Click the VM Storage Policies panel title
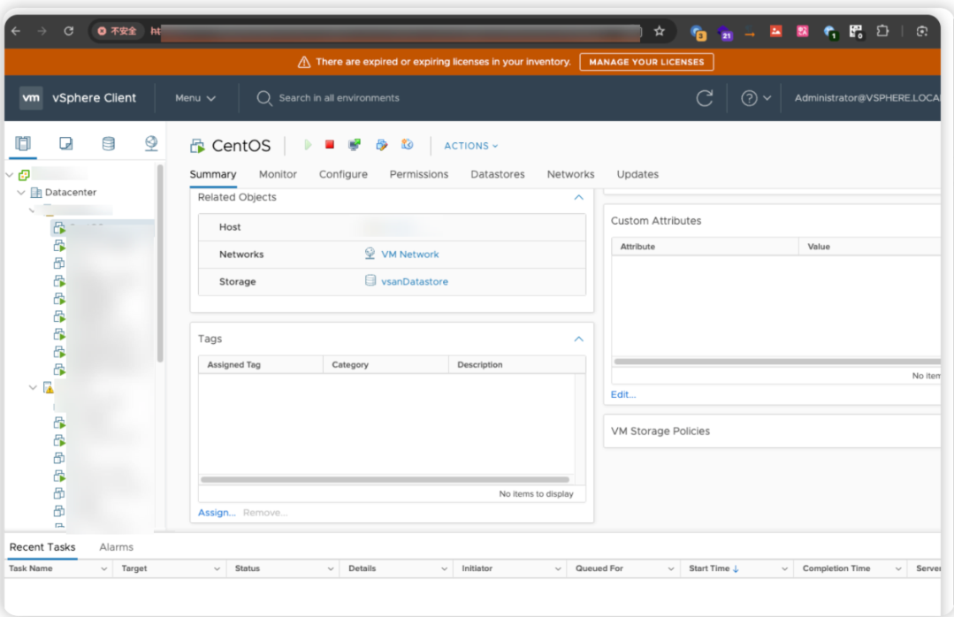 [x=660, y=430]
